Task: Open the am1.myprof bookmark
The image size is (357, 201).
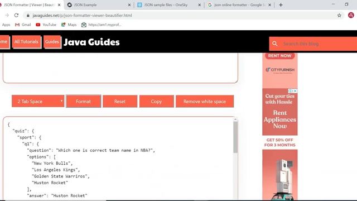Action: click(x=102, y=25)
